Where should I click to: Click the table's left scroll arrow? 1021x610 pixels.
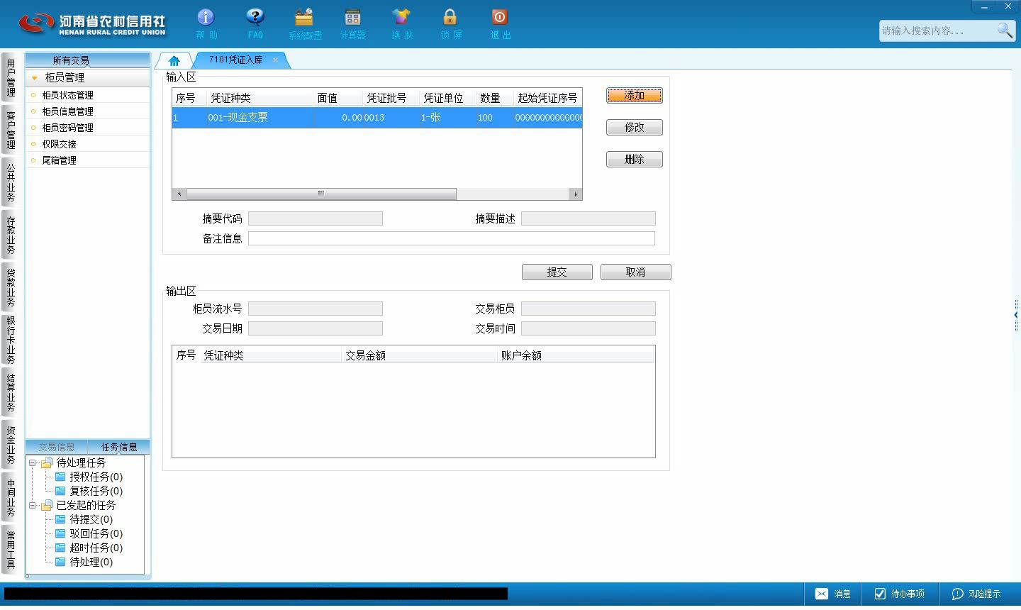179,194
